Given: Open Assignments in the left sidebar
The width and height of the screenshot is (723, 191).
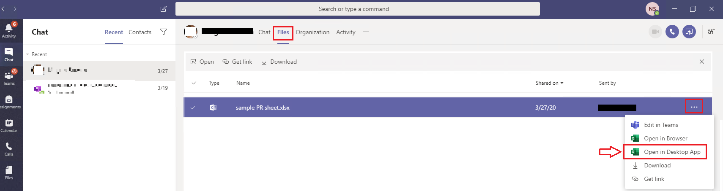Looking at the screenshot, I should pyautogui.click(x=9, y=102).
